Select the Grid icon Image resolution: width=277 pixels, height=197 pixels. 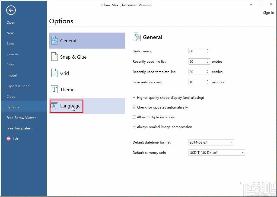point(55,73)
